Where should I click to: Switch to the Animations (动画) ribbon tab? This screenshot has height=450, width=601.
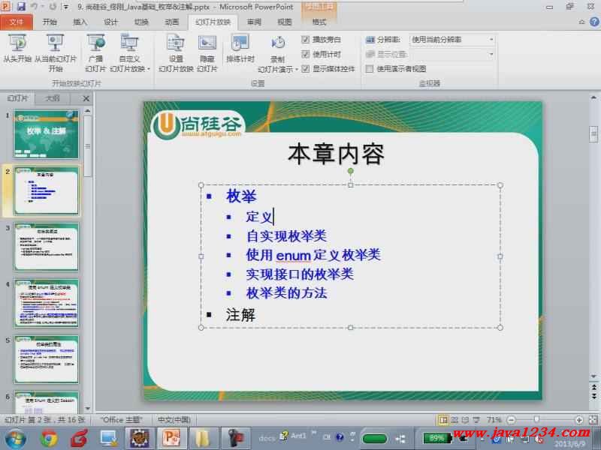click(x=172, y=22)
